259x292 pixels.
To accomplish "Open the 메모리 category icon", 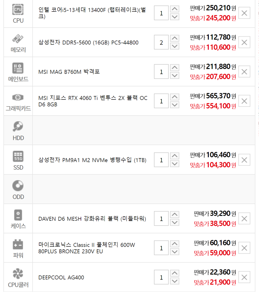I will pyautogui.click(x=18, y=39).
